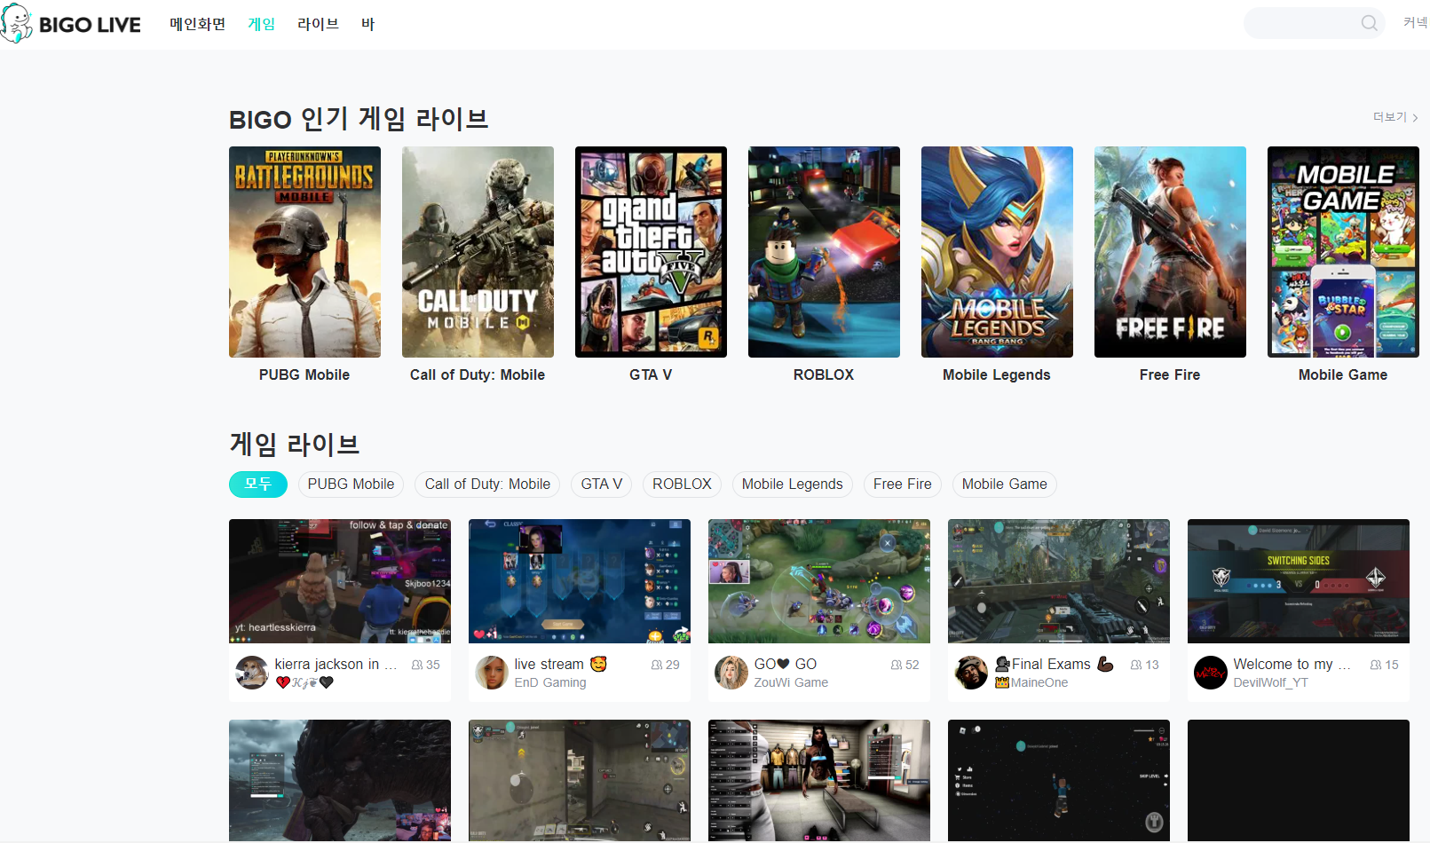Open kierra jackson streamer avatar
This screenshot has width=1430, height=843.
[252, 673]
